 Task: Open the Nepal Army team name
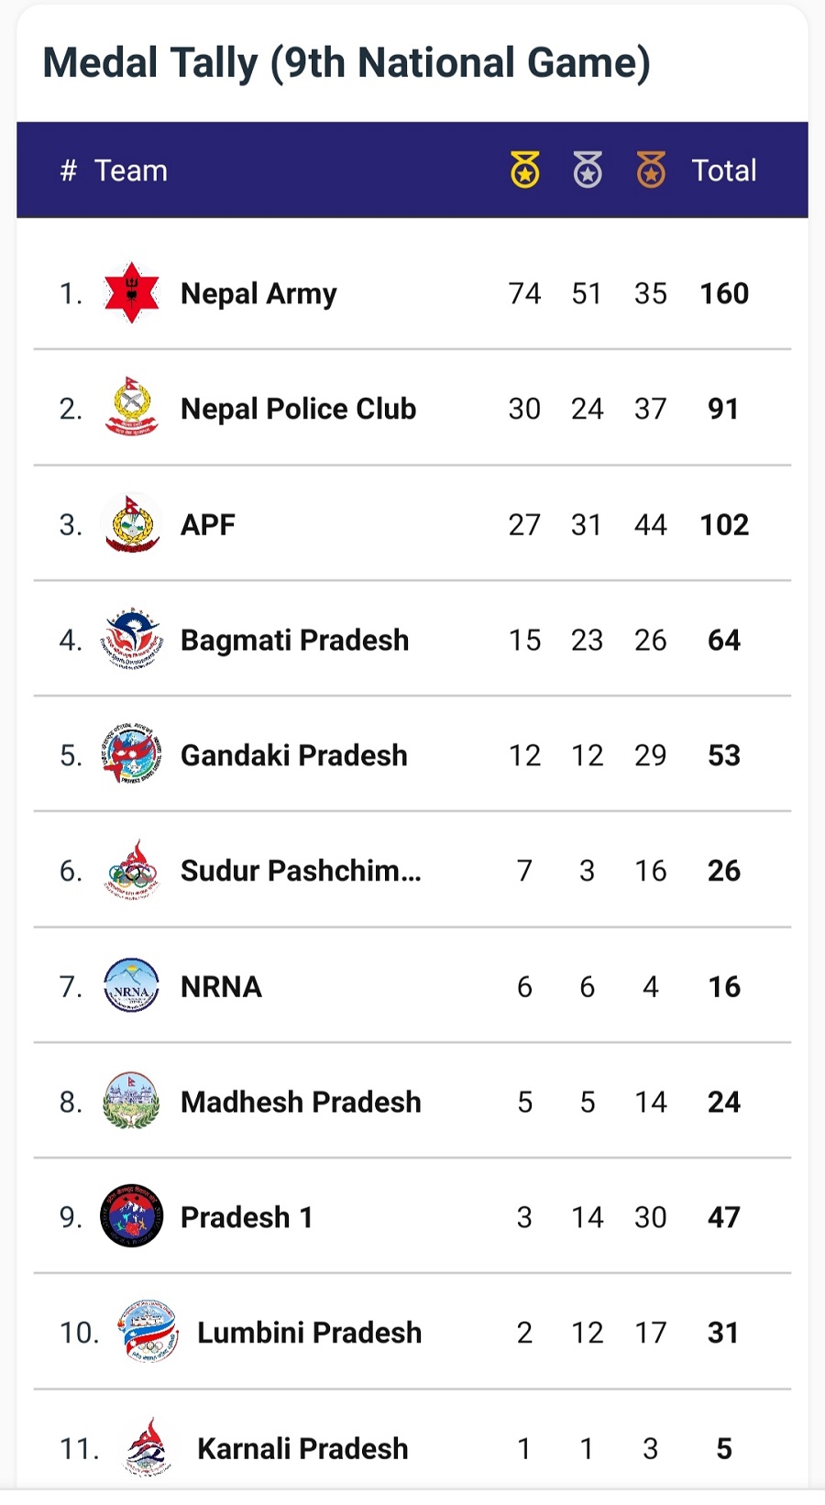click(258, 293)
